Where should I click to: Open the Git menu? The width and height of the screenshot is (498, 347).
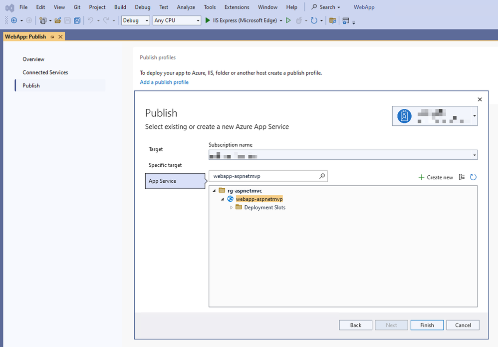click(x=77, y=7)
